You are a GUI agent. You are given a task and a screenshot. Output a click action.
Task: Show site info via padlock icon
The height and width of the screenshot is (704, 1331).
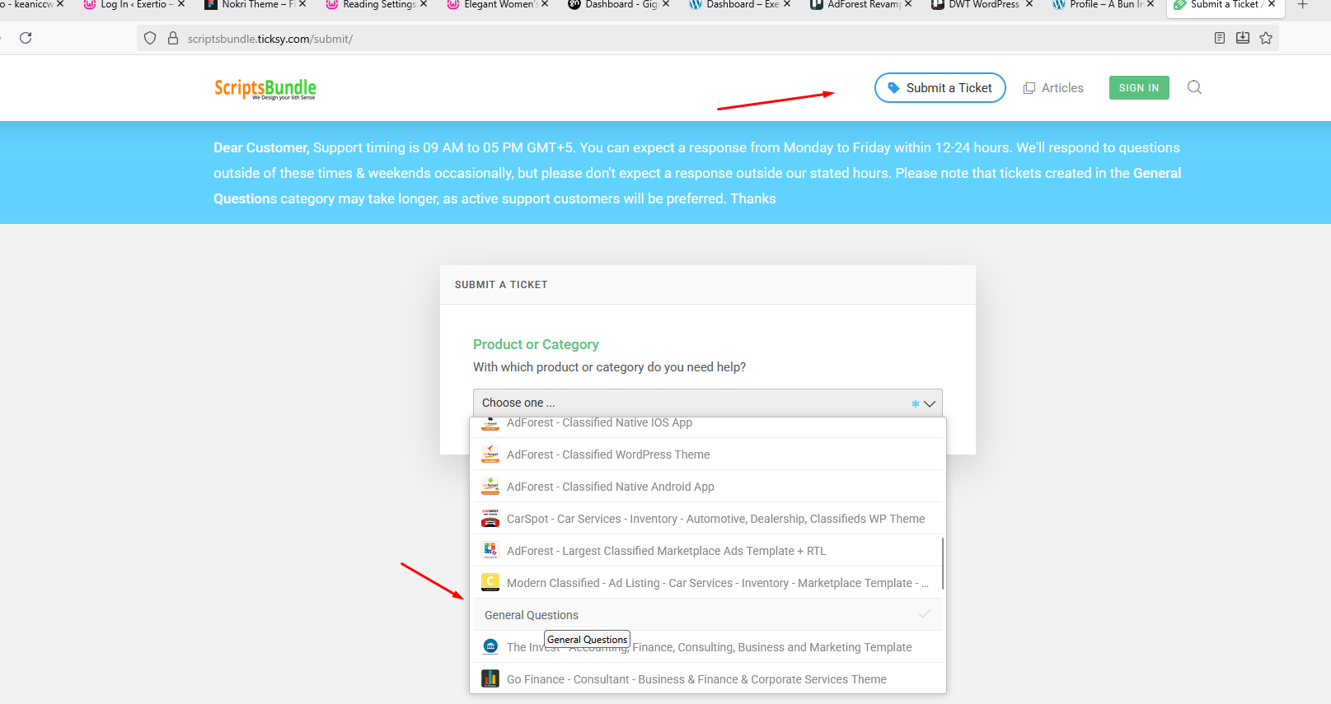pyautogui.click(x=173, y=38)
